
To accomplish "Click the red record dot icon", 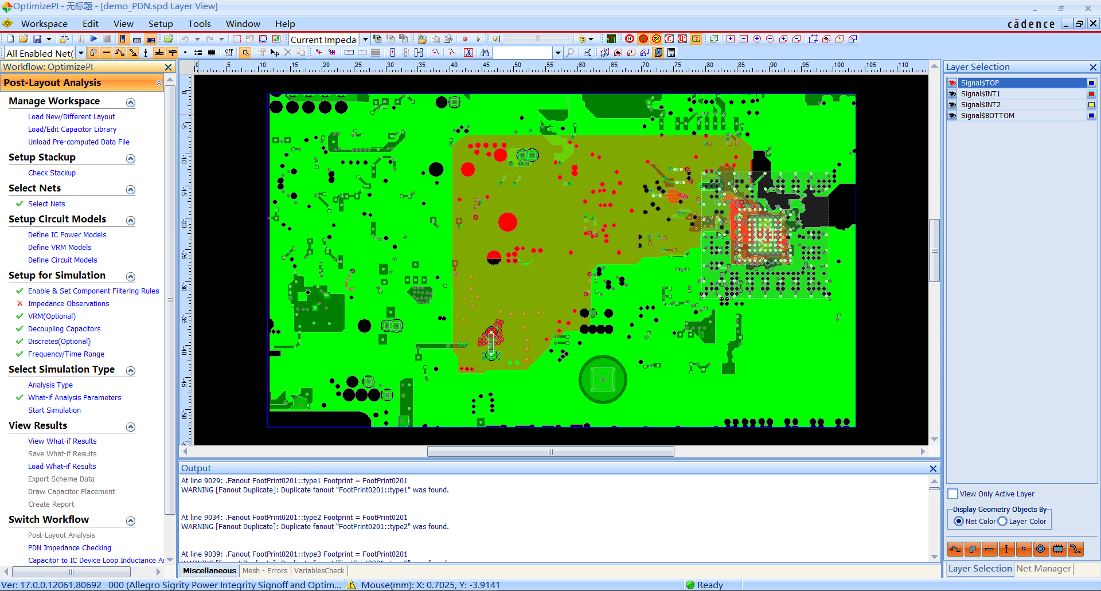I will pos(465,39).
